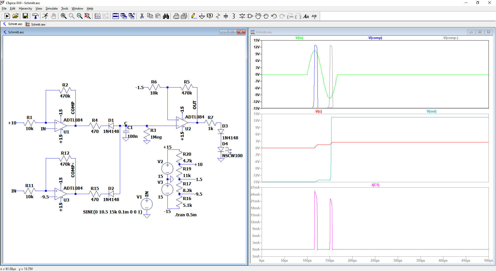Open the Edit menu
Image resolution: width=496 pixels, height=271 pixels.
point(13,9)
